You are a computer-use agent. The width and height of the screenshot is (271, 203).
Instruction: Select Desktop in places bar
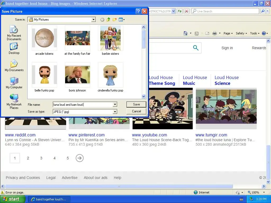14,49
